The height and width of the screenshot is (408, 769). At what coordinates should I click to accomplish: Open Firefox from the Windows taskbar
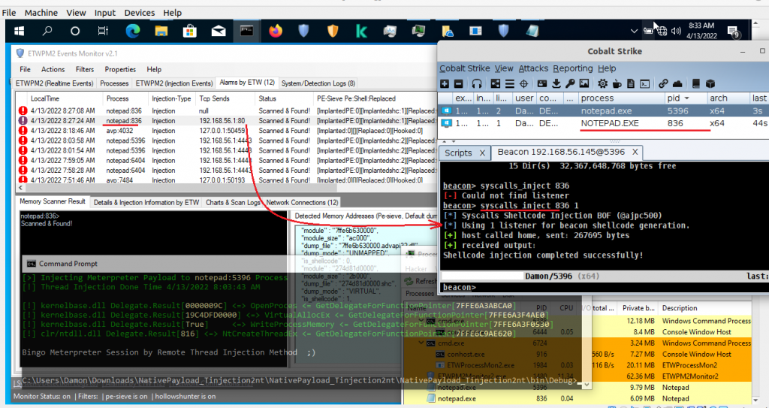pos(275,31)
